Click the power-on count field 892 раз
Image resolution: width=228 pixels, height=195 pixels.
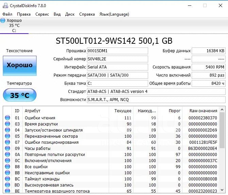click(209, 75)
